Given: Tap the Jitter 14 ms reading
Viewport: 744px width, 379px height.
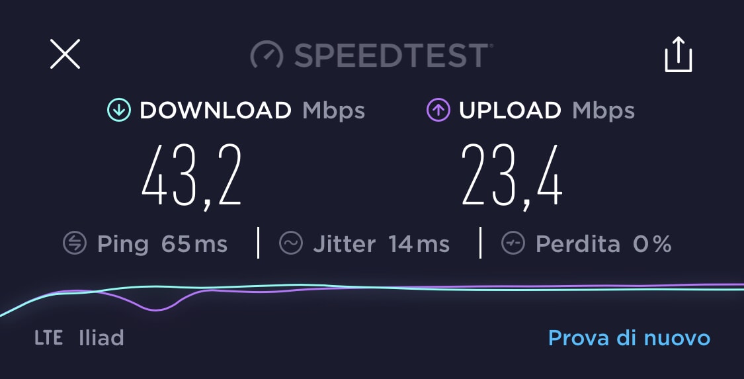Looking at the screenshot, I should [381, 244].
